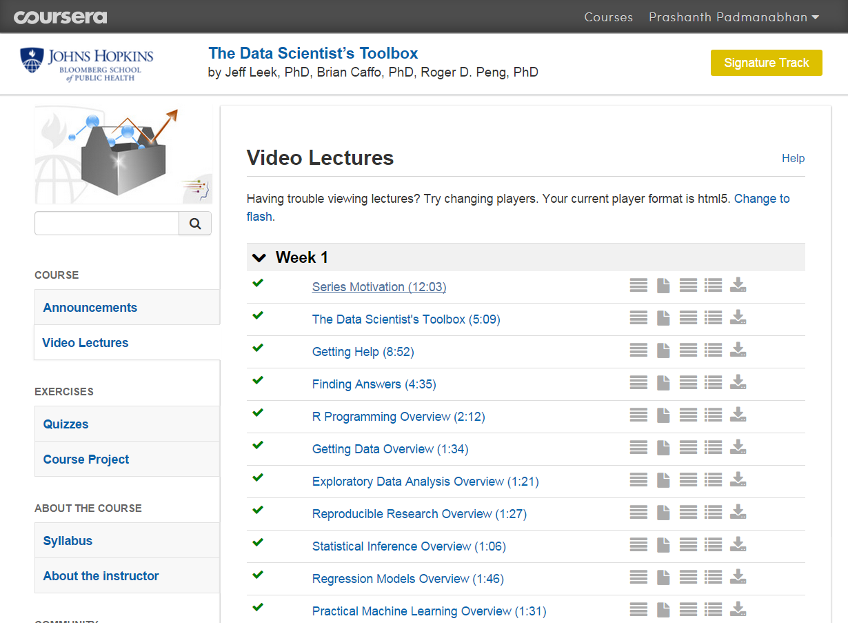Click bulleted list icon in Series Motivation row
Viewport: 848px width, 623px height.
click(714, 285)
